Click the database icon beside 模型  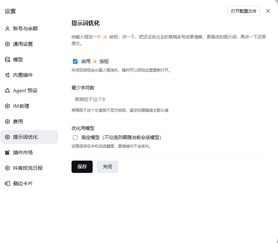point(7,60)
